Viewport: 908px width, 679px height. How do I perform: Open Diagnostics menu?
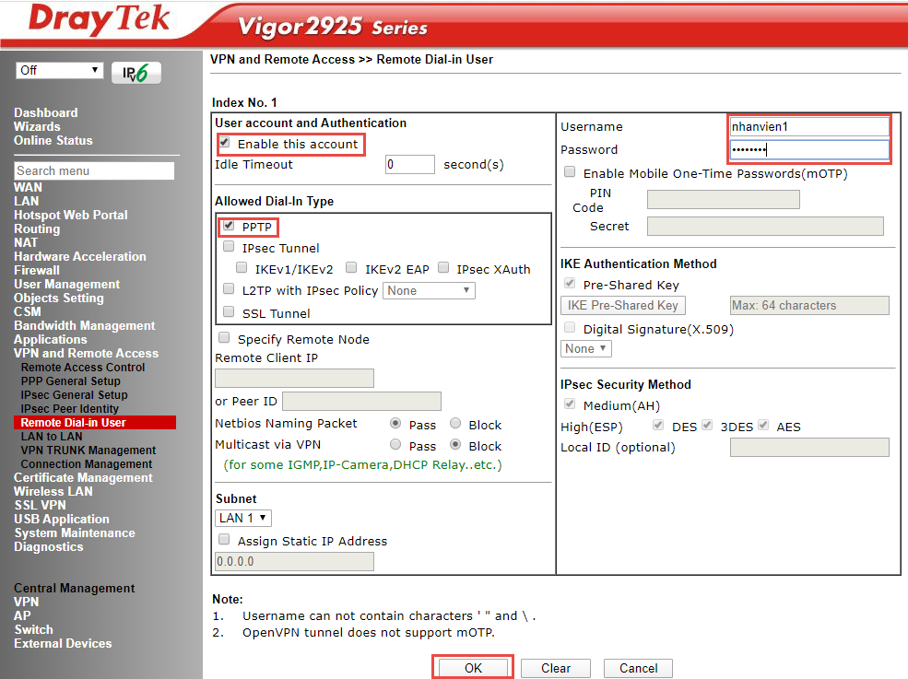pyautogui.click(x=49, y=547)
